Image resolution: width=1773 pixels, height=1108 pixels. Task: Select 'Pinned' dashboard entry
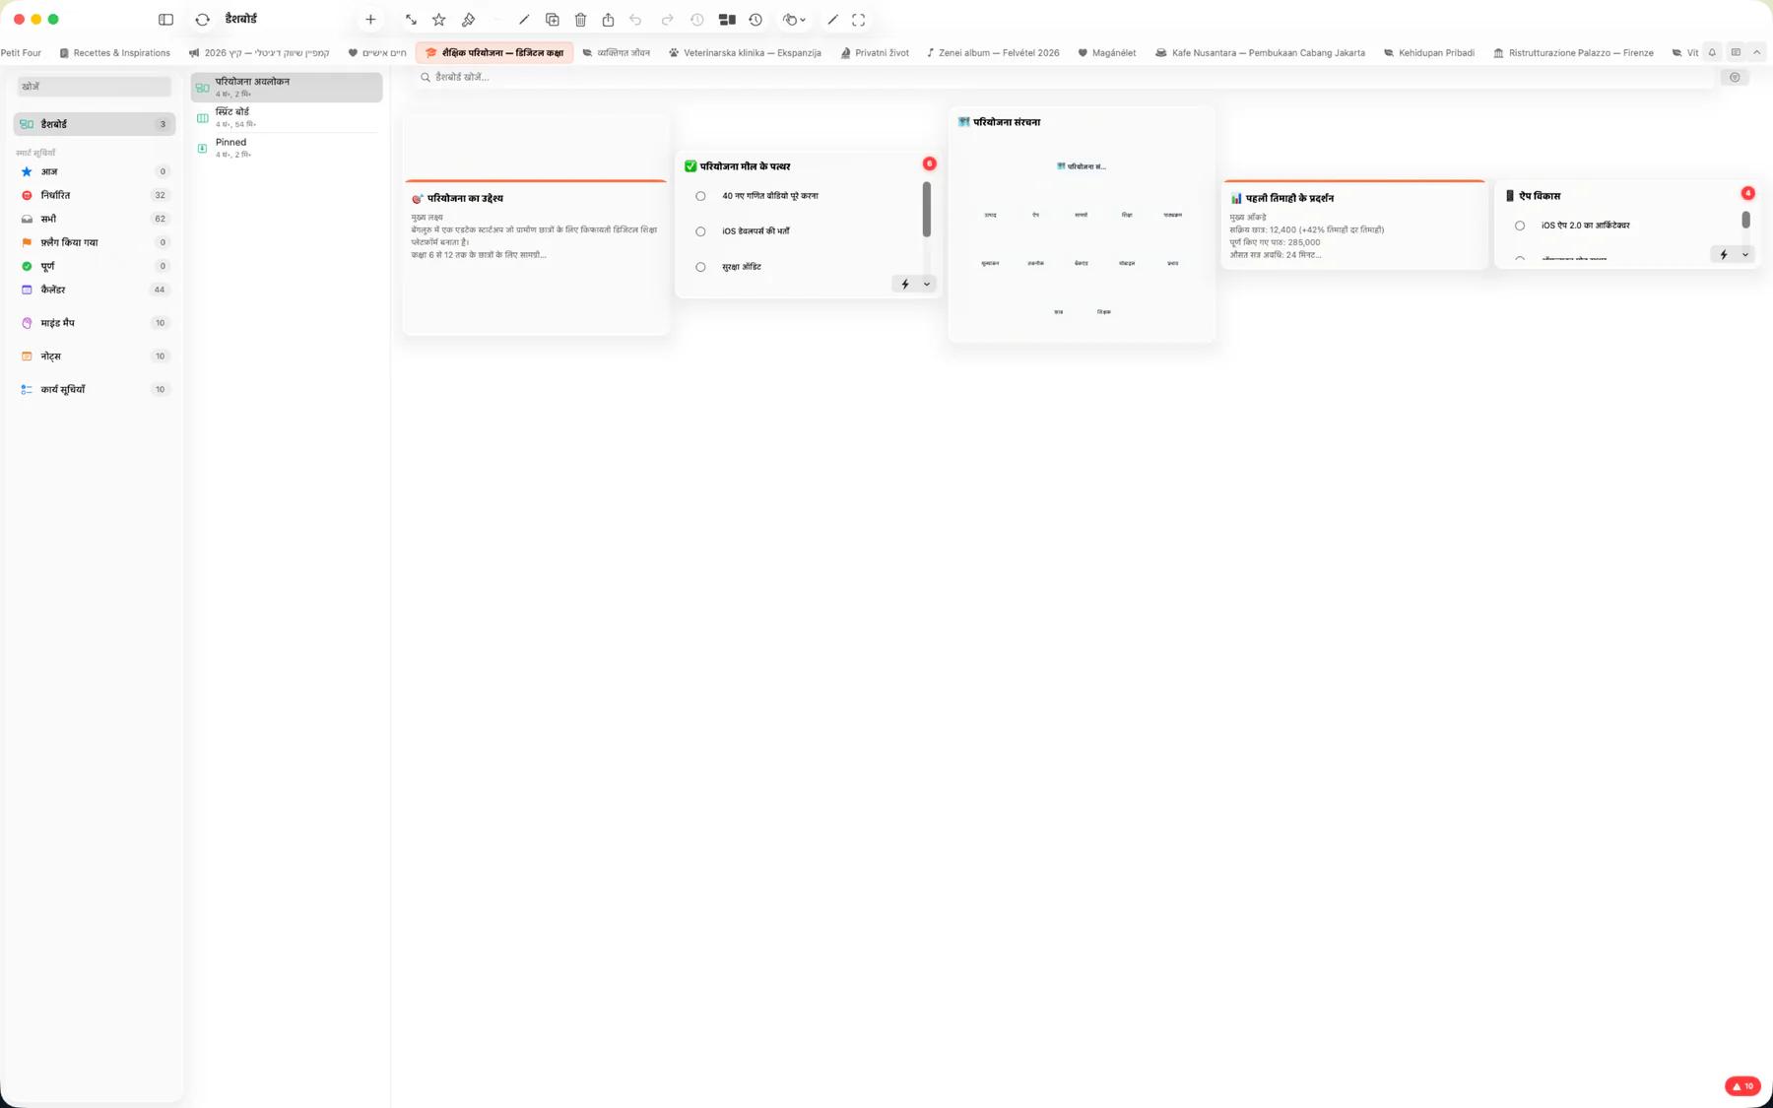287,148
